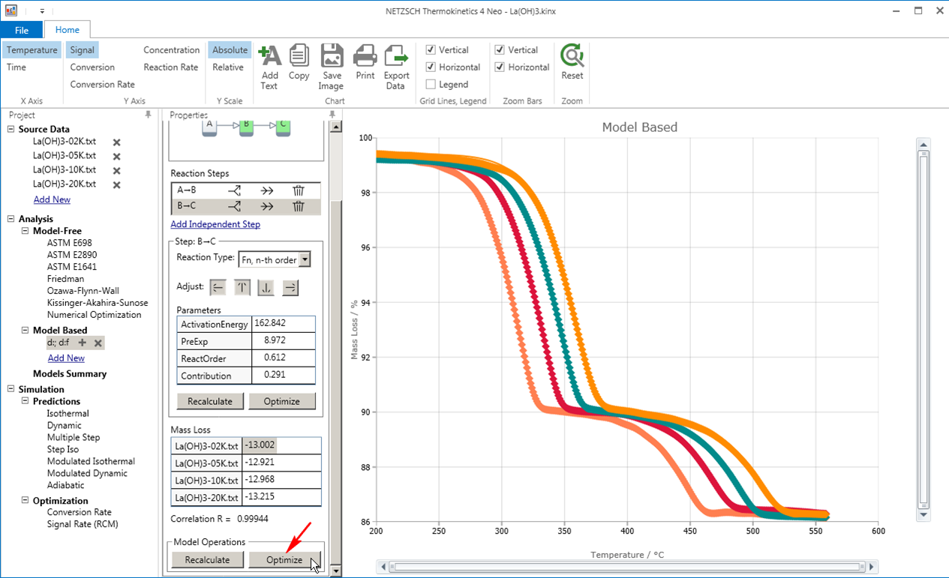Delete the B→C reaction step with trash icon

[x=298, y=206]
